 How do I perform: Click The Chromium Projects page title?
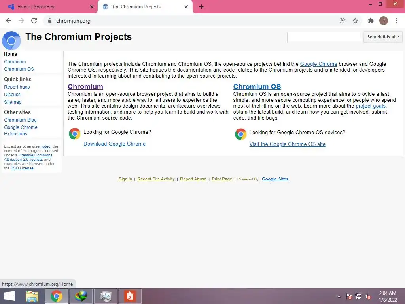click(79, 37)
